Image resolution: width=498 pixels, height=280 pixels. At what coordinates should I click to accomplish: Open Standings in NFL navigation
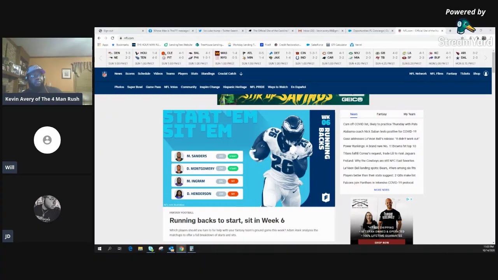point(208,73)
